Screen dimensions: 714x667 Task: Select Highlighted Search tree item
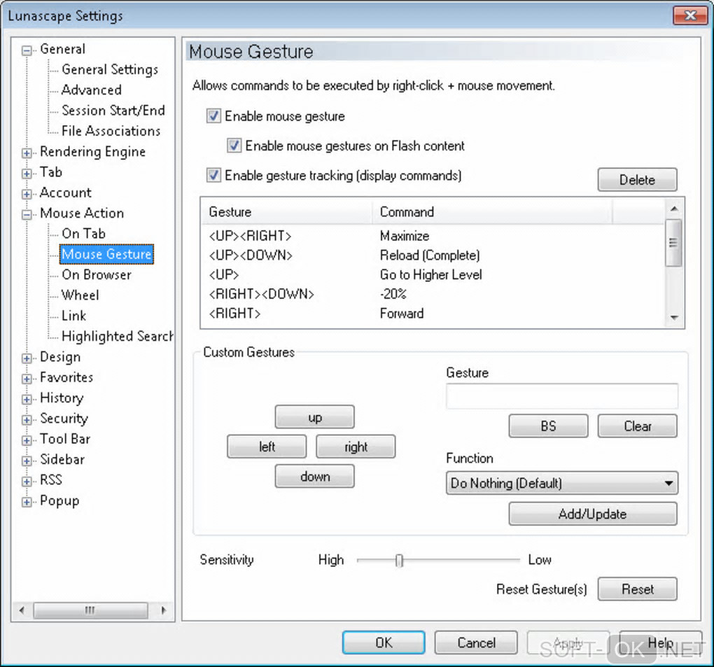click(117, 336)
